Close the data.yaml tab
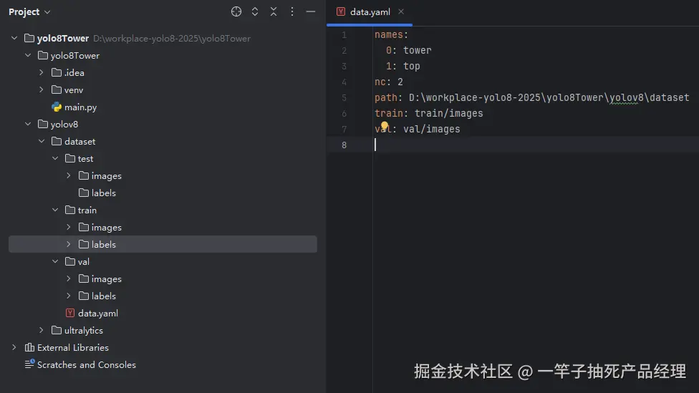 (x=401, y=11)
